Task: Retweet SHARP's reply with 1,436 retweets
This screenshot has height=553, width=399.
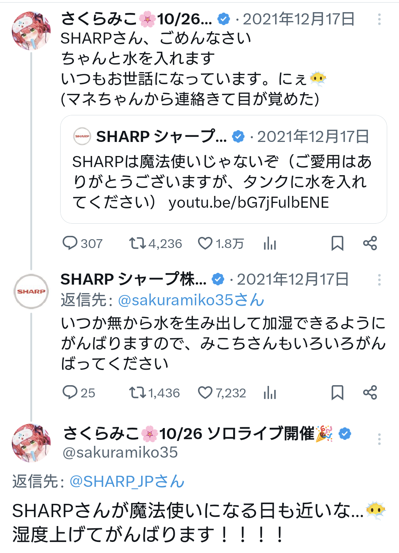Action: (137, 393)
